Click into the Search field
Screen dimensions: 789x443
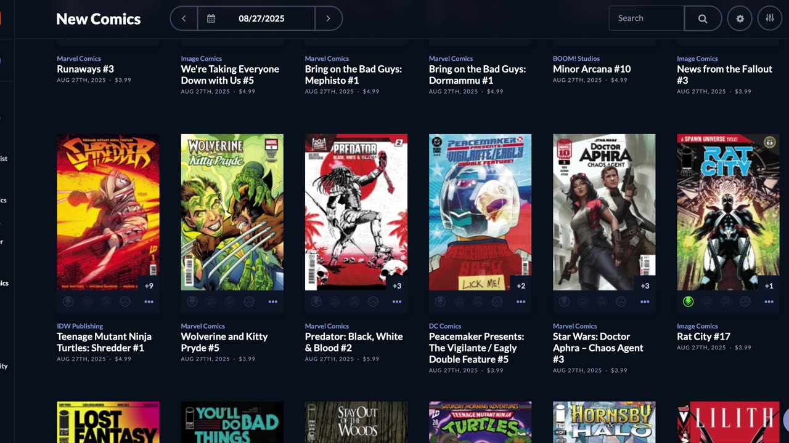click(x=647, y=18)
